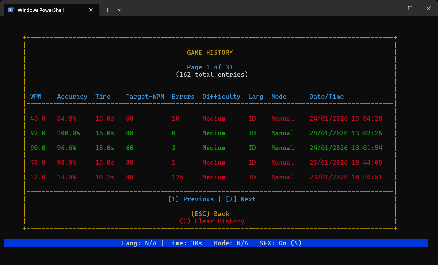The image size is (438, 265).
Task: Close the terminal window
Action: 428,8
